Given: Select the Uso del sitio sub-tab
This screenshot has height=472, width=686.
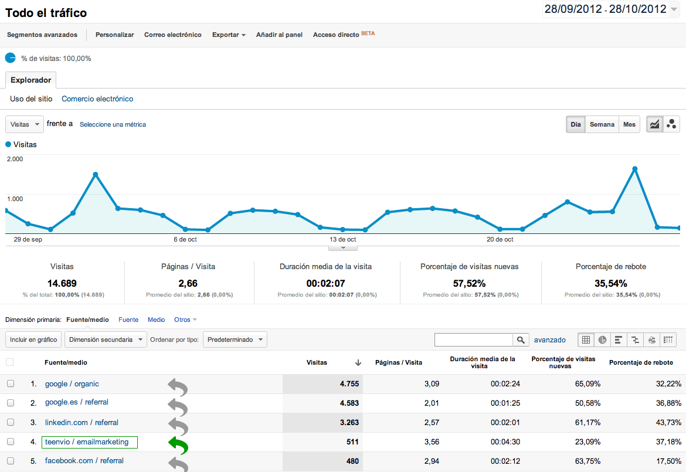Looking at the screenshot, I should coord(31,99).
